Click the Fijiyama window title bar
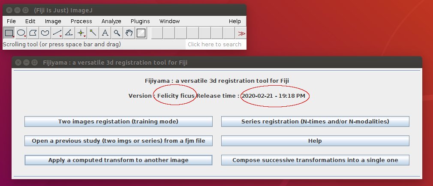This screenshot has width=433, height=186. [x=217, y=63]
